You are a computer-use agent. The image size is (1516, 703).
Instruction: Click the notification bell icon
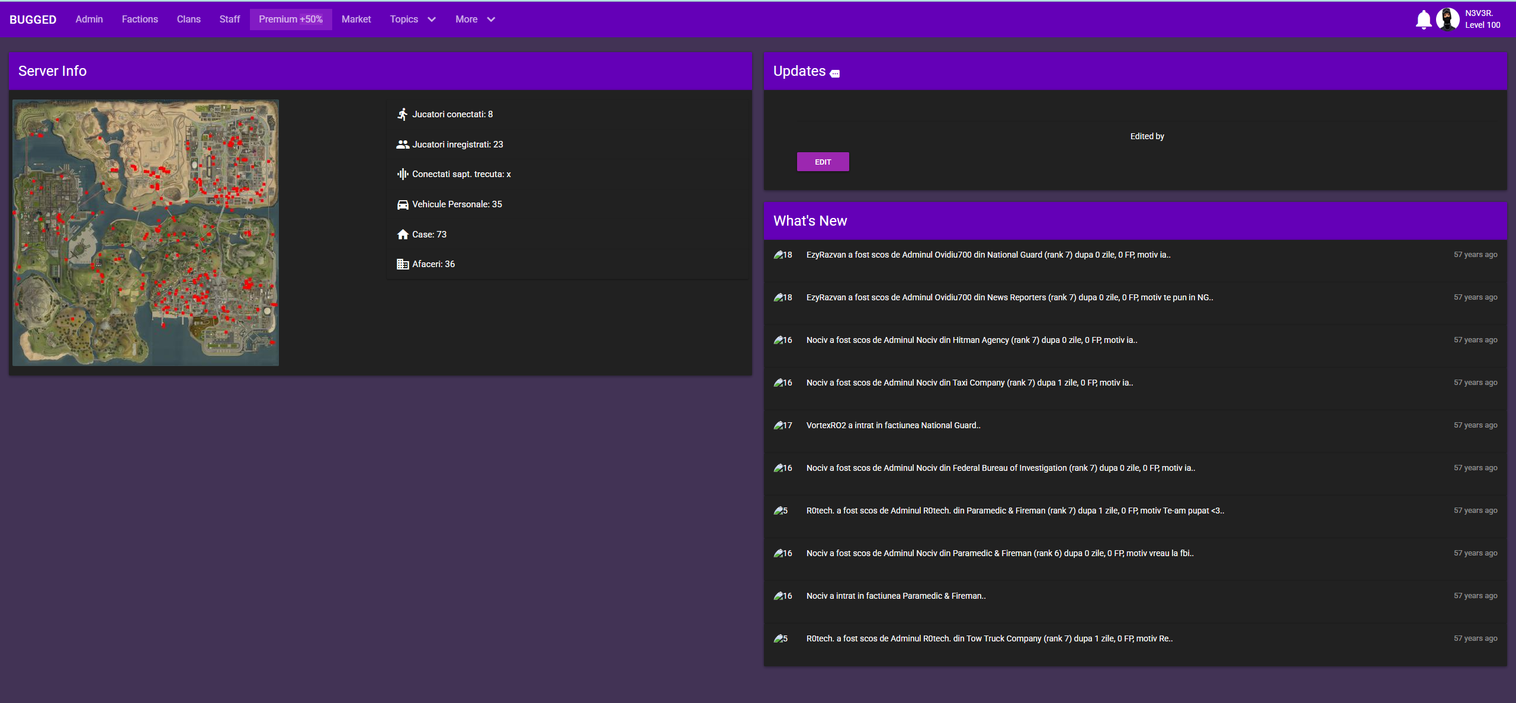pos(1424,20)
